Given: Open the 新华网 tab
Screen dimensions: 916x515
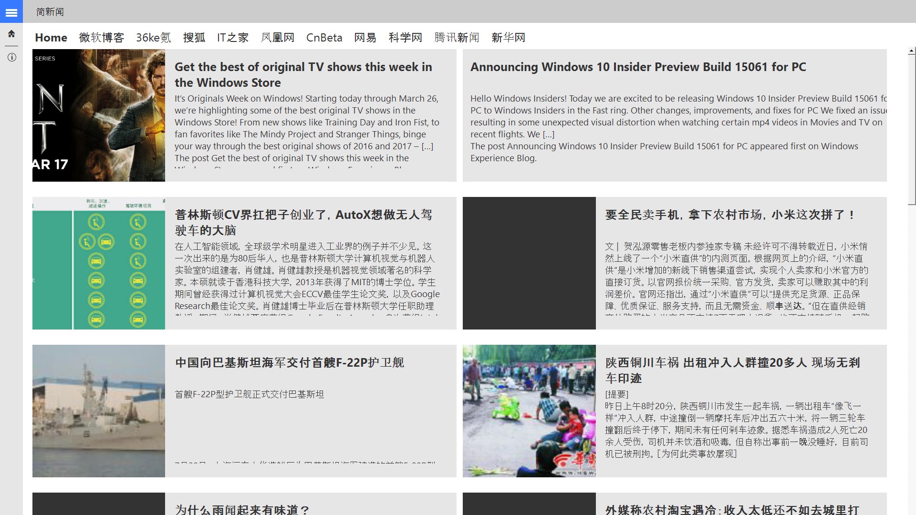Looking at the screenshot, I should [x=508, y=38].
